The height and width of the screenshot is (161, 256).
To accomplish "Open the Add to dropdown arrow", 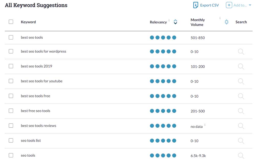I will (250, 5).
